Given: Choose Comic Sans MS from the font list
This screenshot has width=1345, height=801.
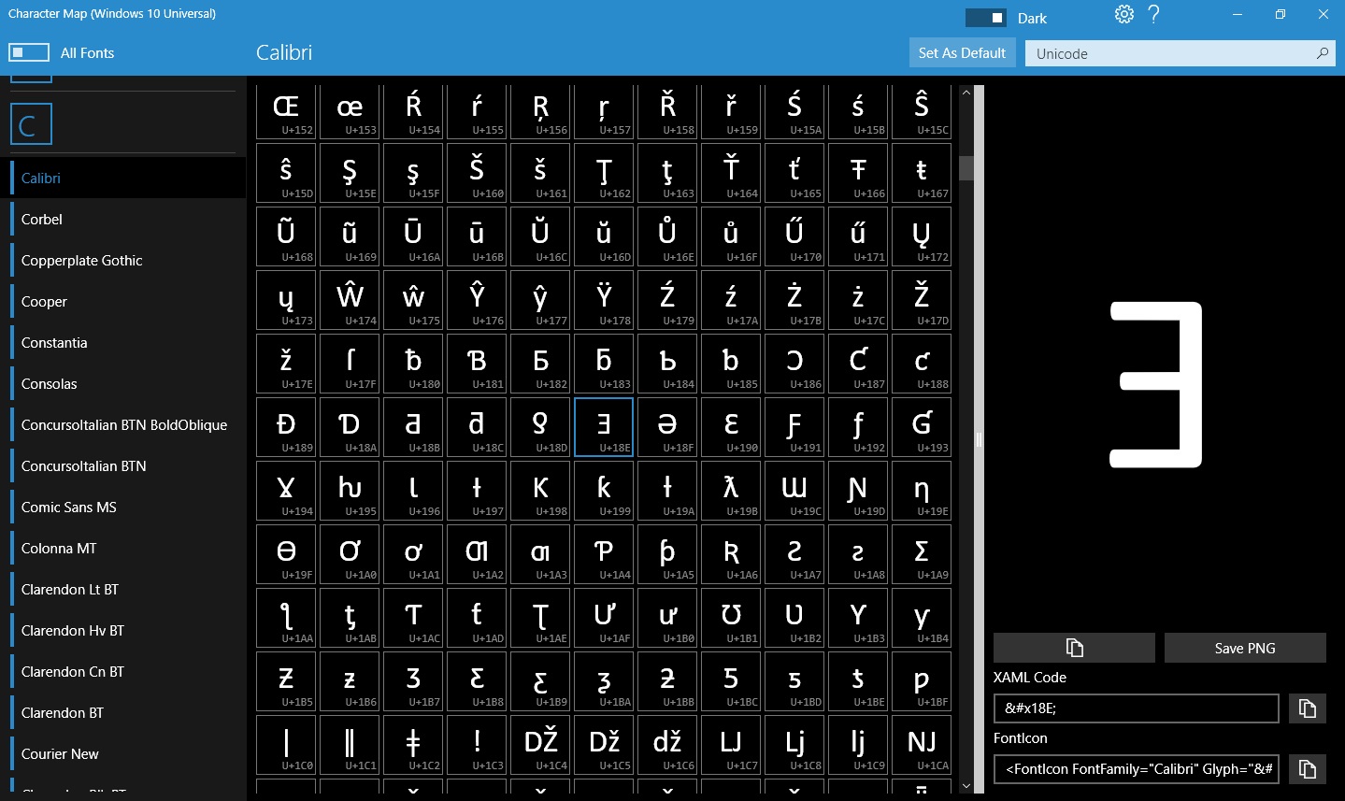Looking at the screenshot, I should (x=69, y=508).
